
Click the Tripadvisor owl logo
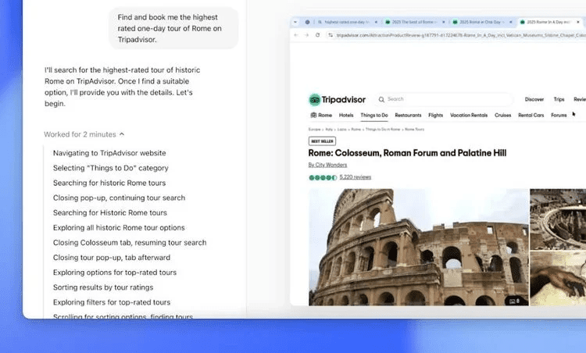point(315,100)
